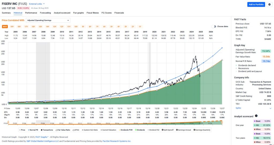This screenshot has width=274, height=145.
Task: Click left handle of timeline range slider
Action: (8, 123)
